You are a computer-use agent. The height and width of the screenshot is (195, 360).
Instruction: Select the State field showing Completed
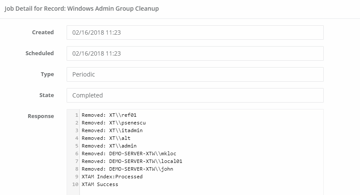[195, 95]
